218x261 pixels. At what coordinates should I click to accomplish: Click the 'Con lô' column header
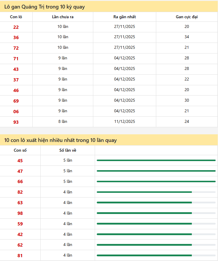point(16,17)
